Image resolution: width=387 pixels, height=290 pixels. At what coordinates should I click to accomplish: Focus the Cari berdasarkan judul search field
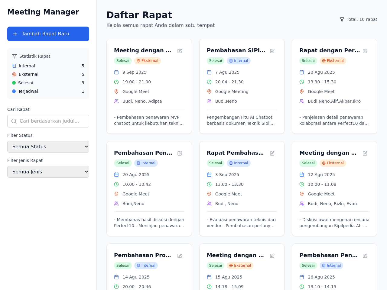[48, 121]
